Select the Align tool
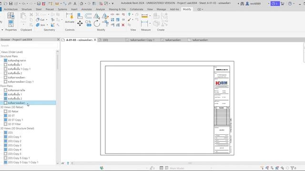Screen dimensions: 305x171 [x=80, y=16]
